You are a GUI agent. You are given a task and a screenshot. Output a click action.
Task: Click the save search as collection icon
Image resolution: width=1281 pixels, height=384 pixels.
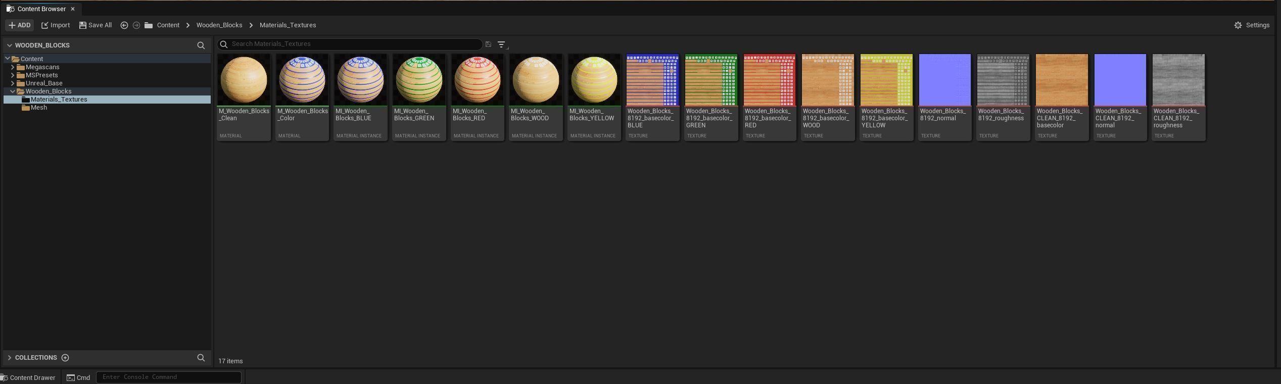(488, 44)
